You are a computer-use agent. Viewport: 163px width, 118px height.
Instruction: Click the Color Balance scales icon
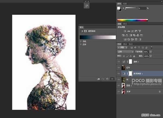pos(127,35)
